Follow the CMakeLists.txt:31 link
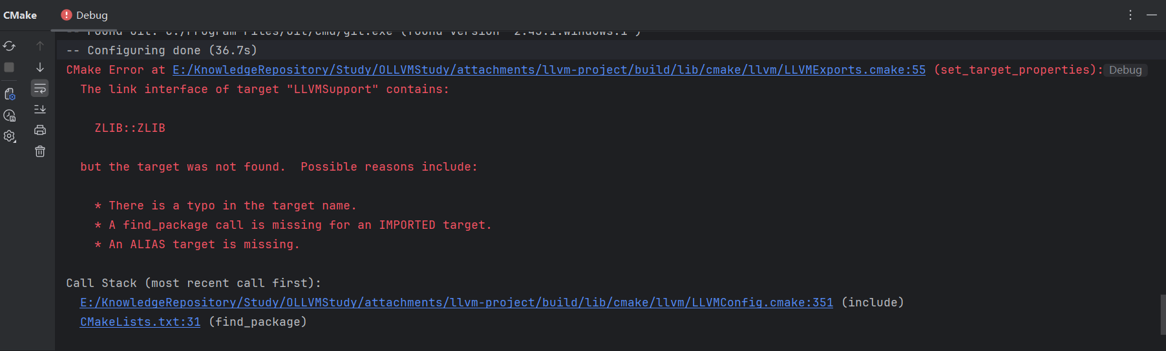Viewport: 1166px width, 351px height. [140, 322]
